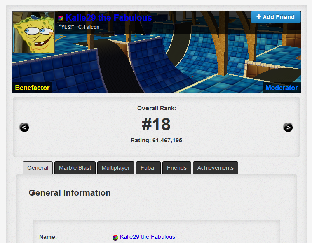Click the blue Moderator badge
This screenshot has width=312, height=243.
282,88
